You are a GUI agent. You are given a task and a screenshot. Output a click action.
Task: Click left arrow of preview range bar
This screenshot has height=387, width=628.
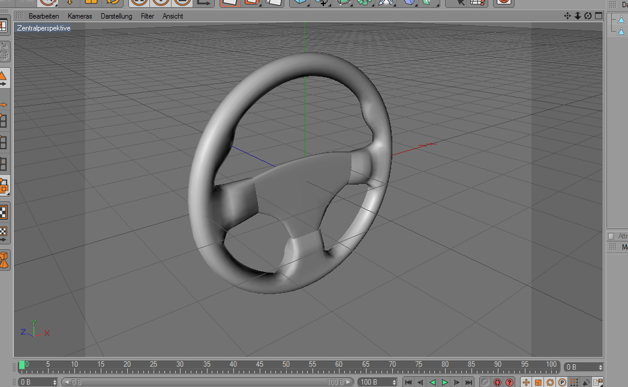click(x=67, y=382)
